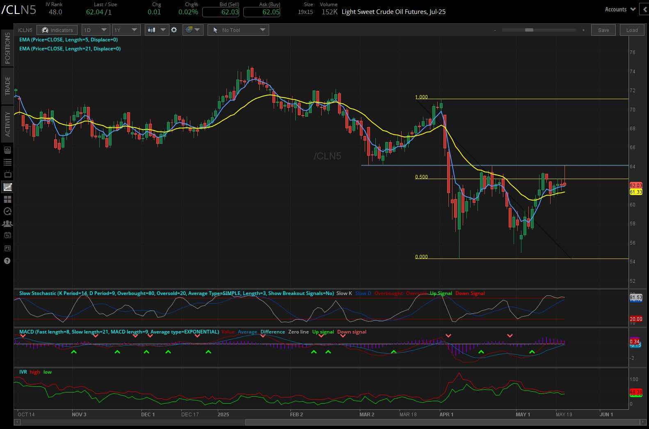Click the Light Sweet Crude Oil Futures description
The width and height of the screenshot is (649, 429).
point(393,12)
